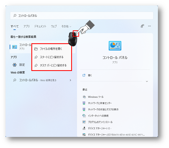This screenshot has height=148, width=169.
Task: Click the Windows ツール icon in the recent list
Action: (84, 97)
